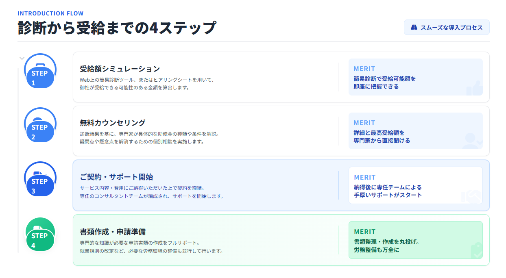The image size is (506, 278).
Task: Click the MERIT box about 詳細と最高受給額
Action: pos(415,131)
